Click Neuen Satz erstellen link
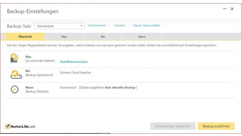242x136 pixels. [x=147, y=25]
